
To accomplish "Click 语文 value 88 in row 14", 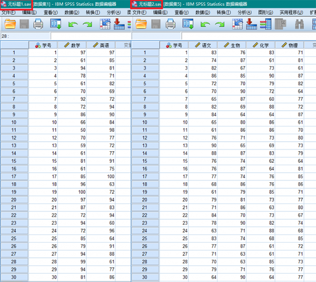I will click(x=203, y=153).
